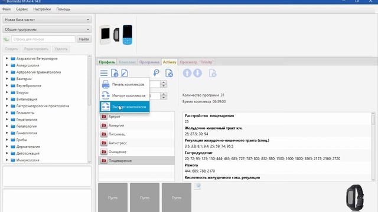Click the second Пусто slot
The image size is (378, 212).
point(145,198)
